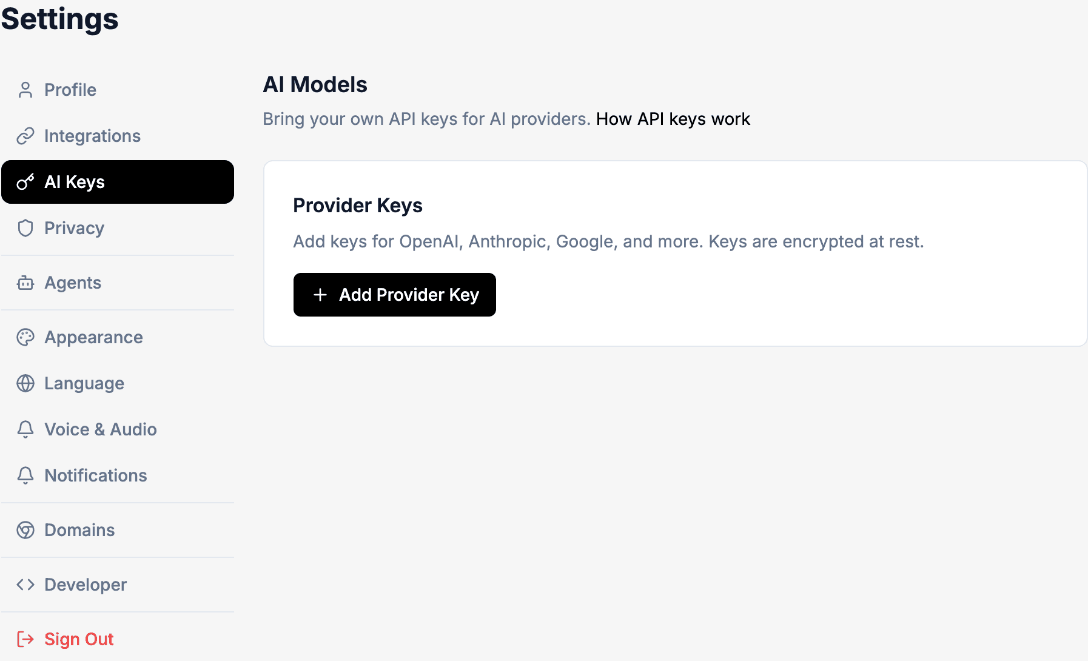The image size is (1088, 661).
Task: Click the person icon beside Profile
Action: (25, 90)
